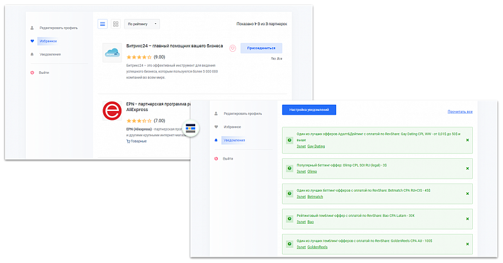The height and width of the screenshot is (263, 503).
Task: Click 'Настройка уведомлений' blue button
Action: click(309, 110)
